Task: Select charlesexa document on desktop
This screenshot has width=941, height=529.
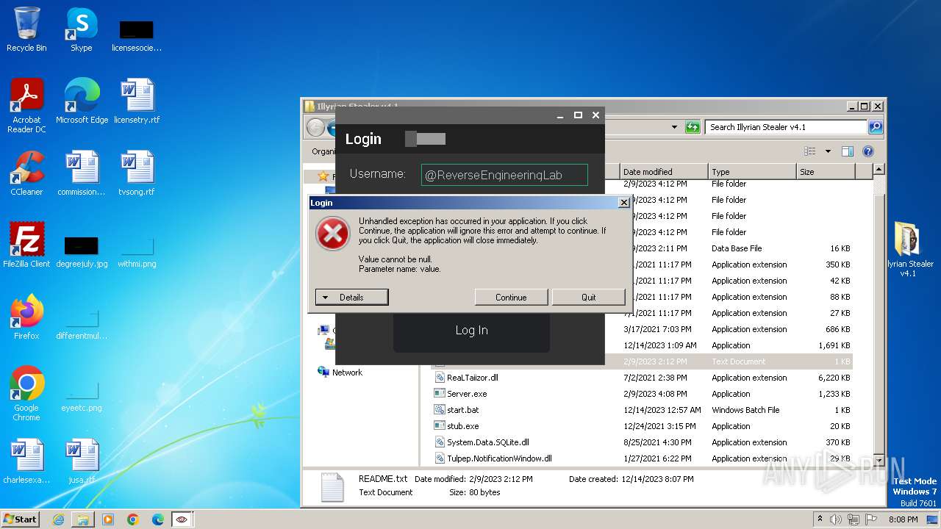Action: 26,461
